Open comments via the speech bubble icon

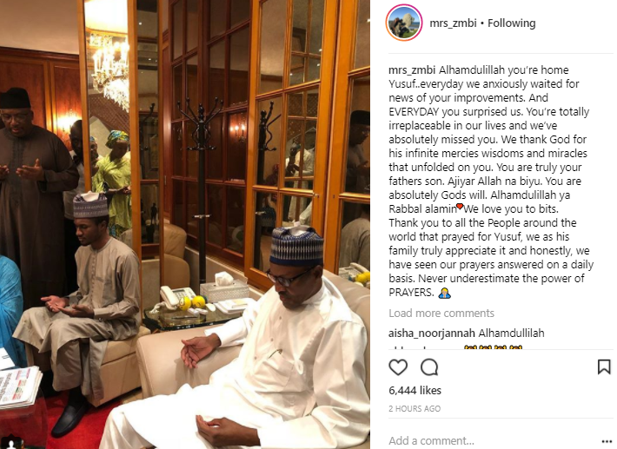[429, 367]
